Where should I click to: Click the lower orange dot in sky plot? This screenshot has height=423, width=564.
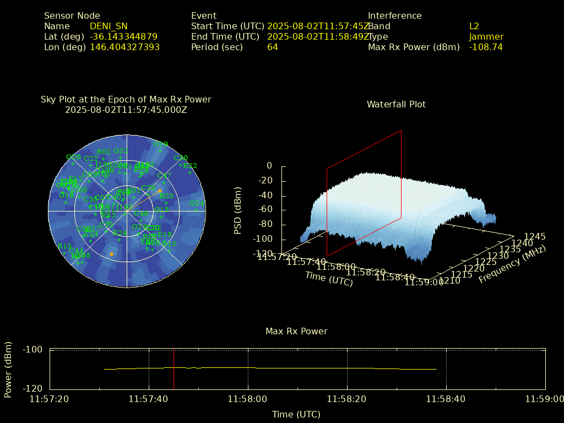111,254
